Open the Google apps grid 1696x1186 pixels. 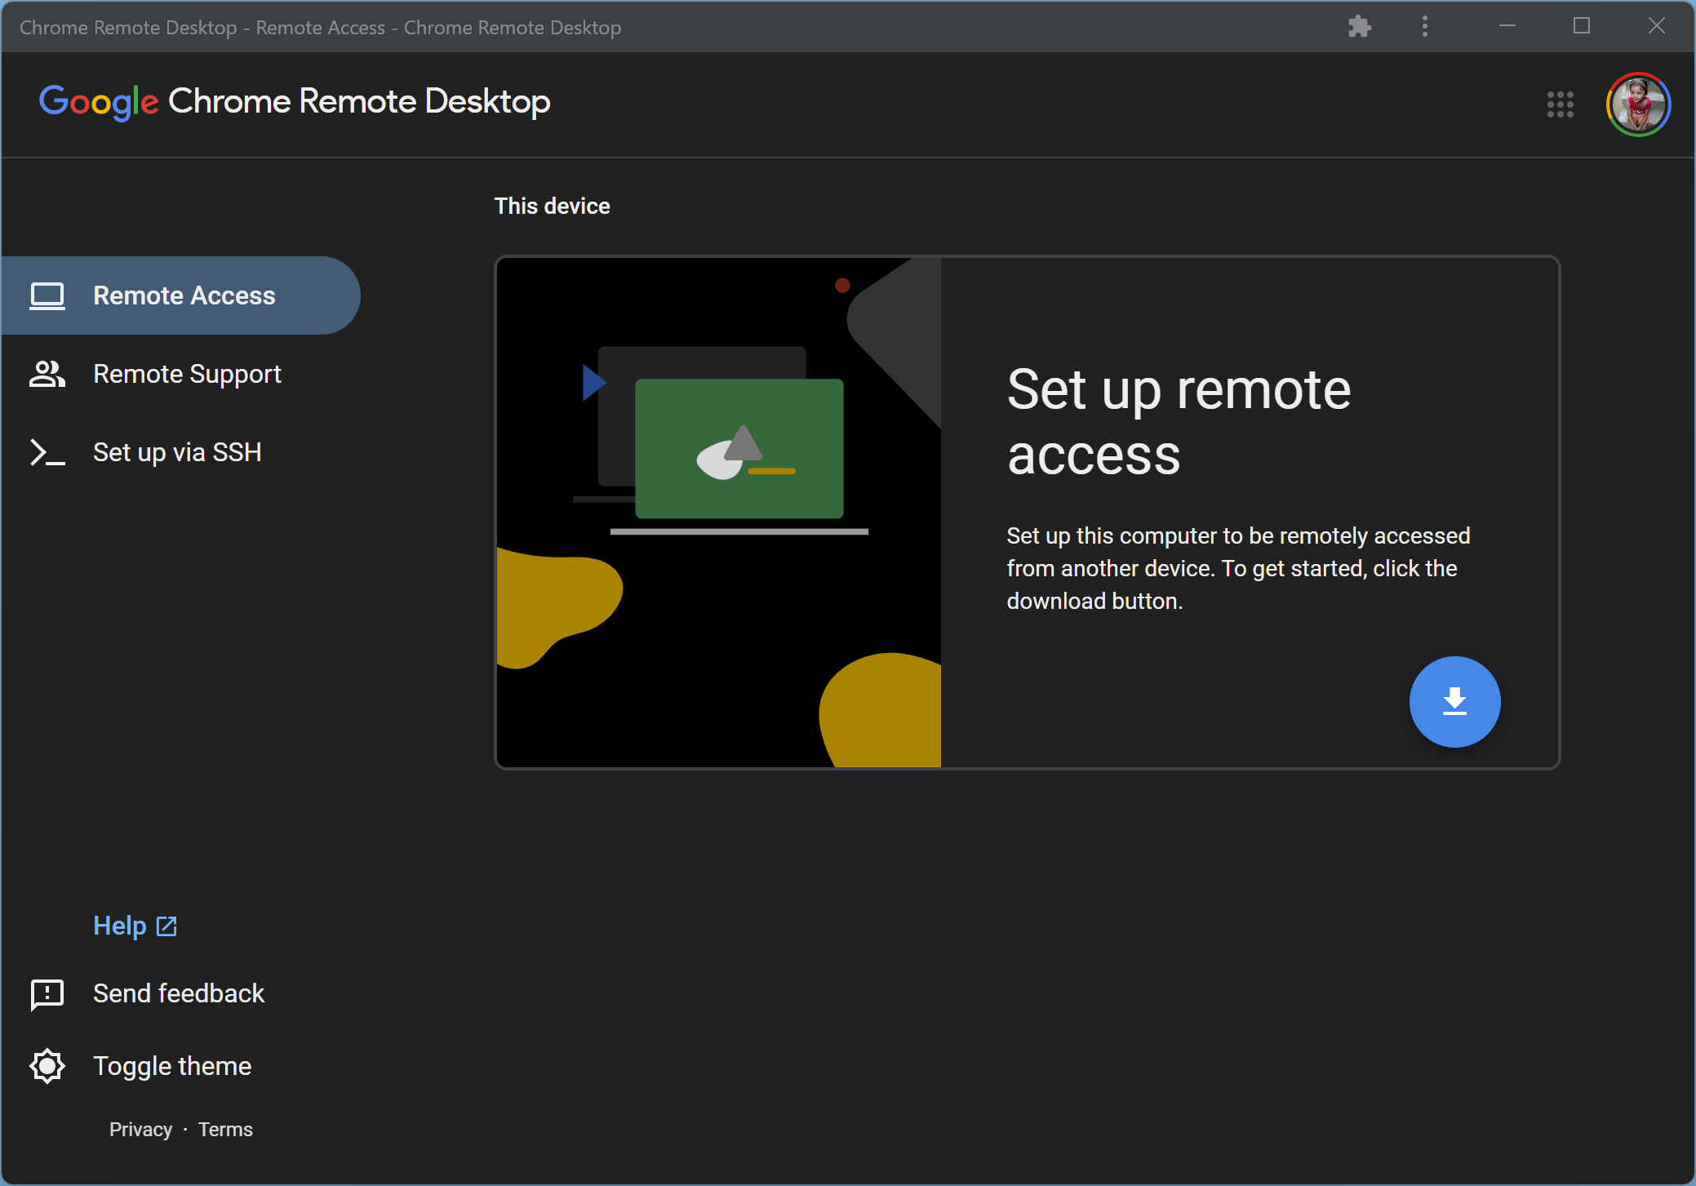point(1560,104)
